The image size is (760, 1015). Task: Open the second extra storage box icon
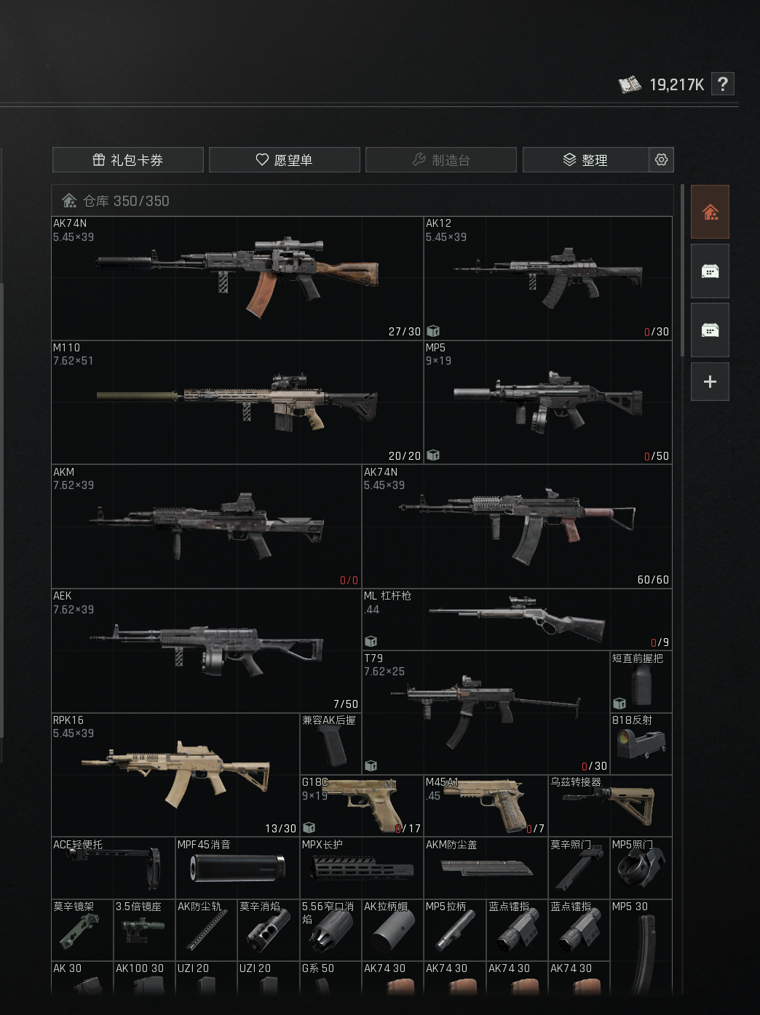[x=710, y=330]
